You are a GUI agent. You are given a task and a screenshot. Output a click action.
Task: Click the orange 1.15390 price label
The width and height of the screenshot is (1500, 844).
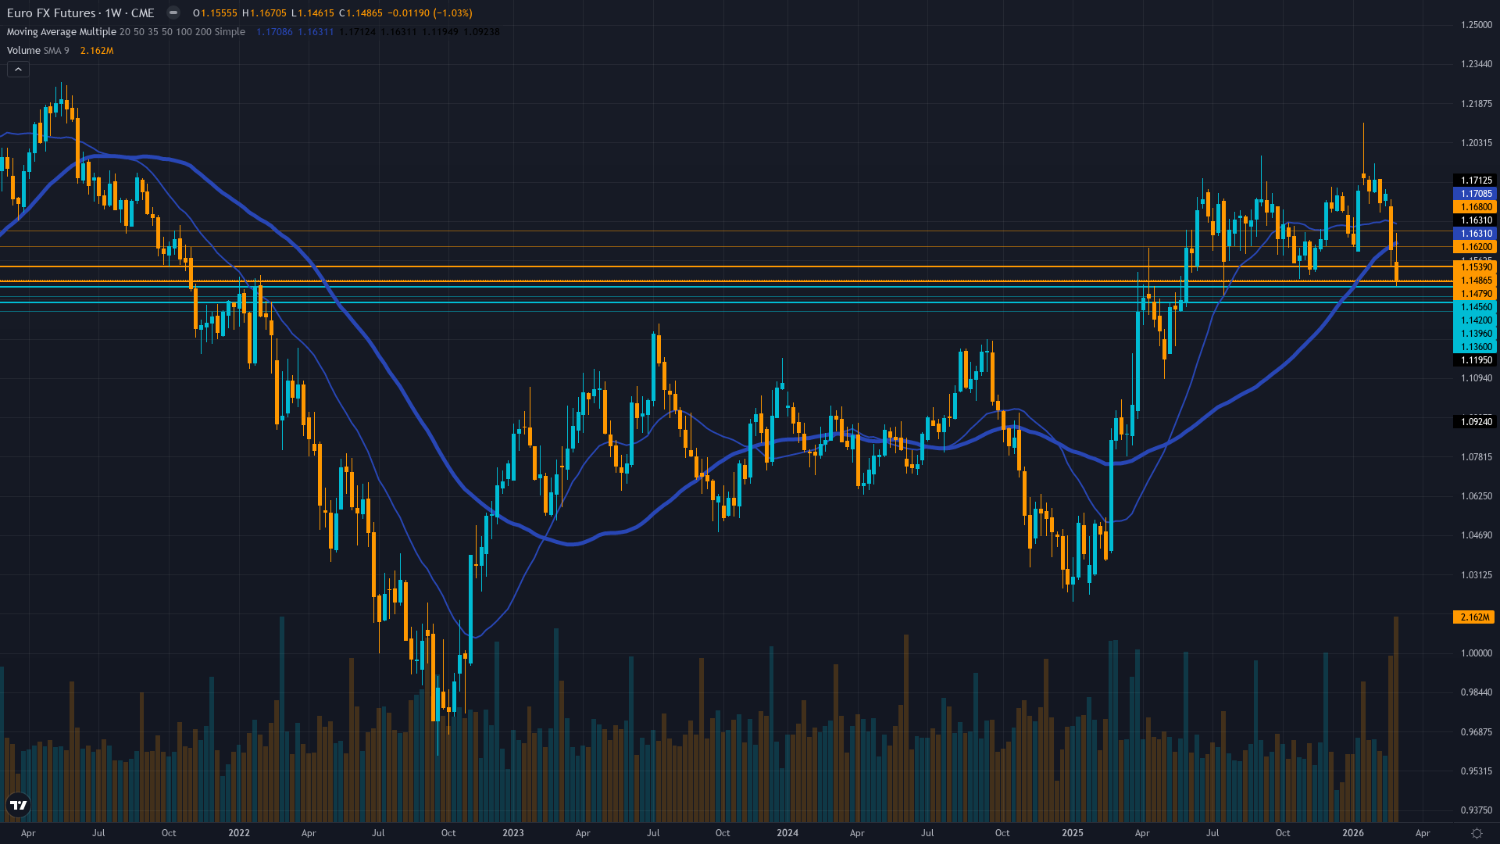1474,267
